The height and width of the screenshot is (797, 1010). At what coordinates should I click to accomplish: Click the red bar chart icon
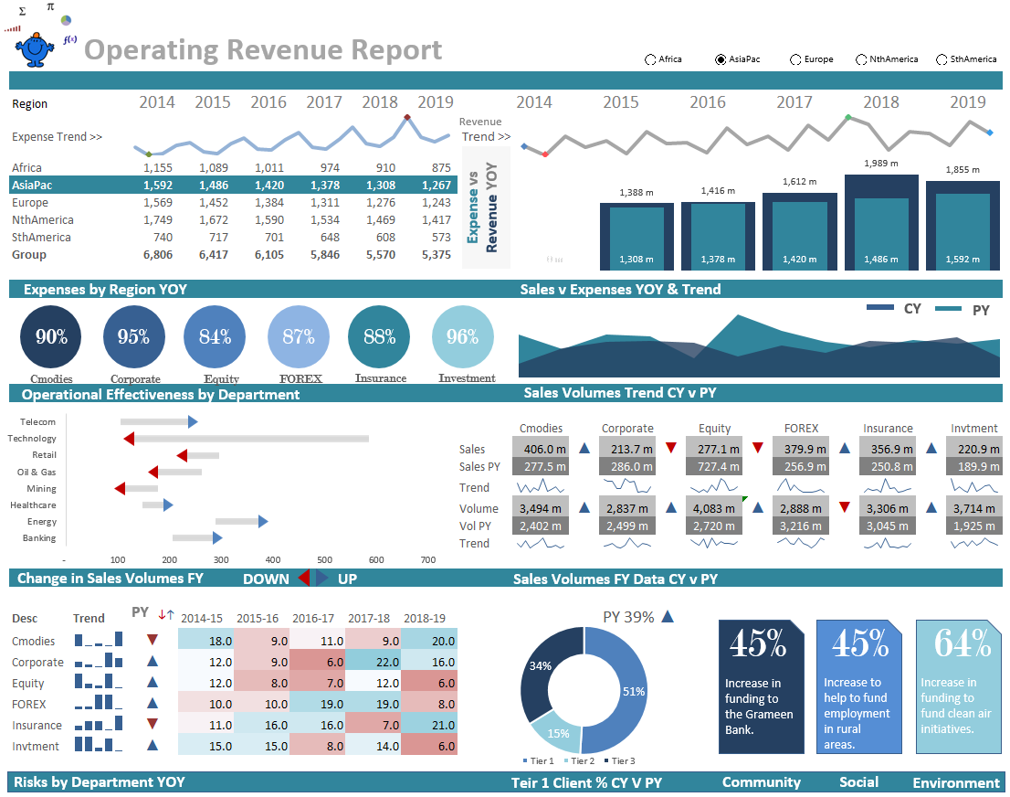(12, 28)
